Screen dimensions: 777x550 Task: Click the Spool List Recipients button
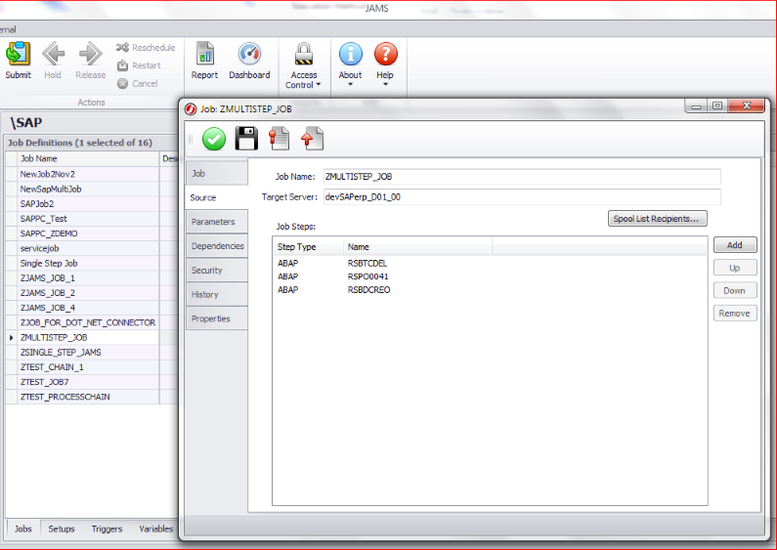[657, 219]
